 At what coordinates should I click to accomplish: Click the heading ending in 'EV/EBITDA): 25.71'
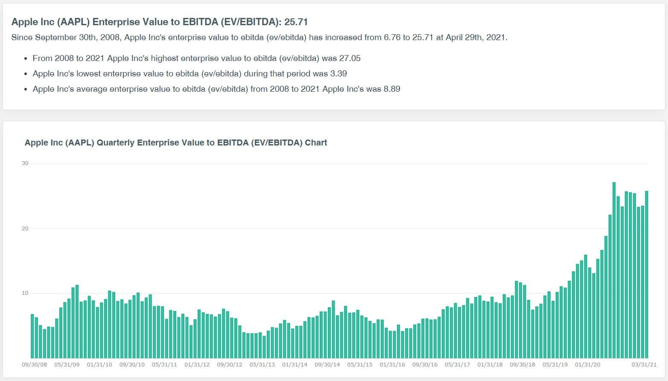coord(160,22)
